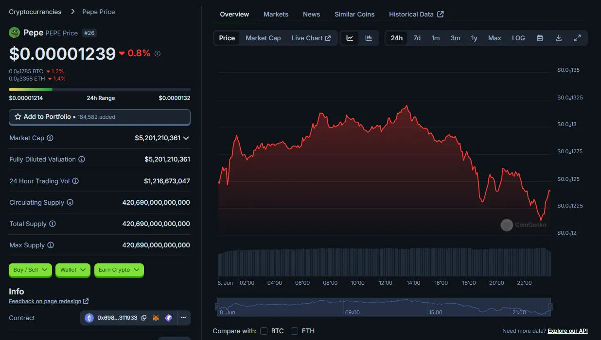
Task: Enable the BTC compare checkbox
Action: (x=264, y=331)
